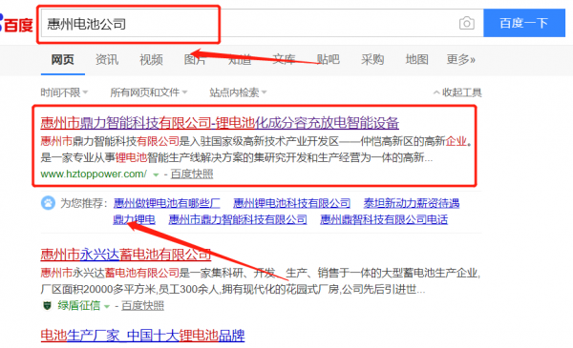Open suggestion 泰坦新动力薪资待遇

coord(412,203)
